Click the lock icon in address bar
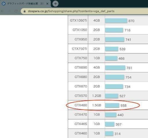148x138 pixels. click(x=25, y=11)
